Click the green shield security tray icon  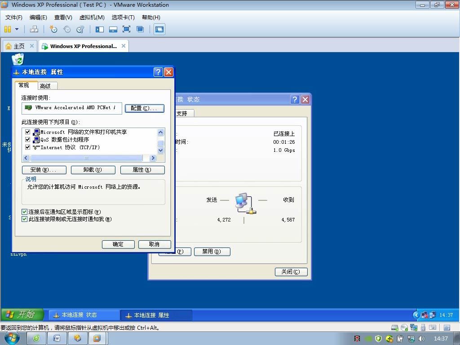378,339
